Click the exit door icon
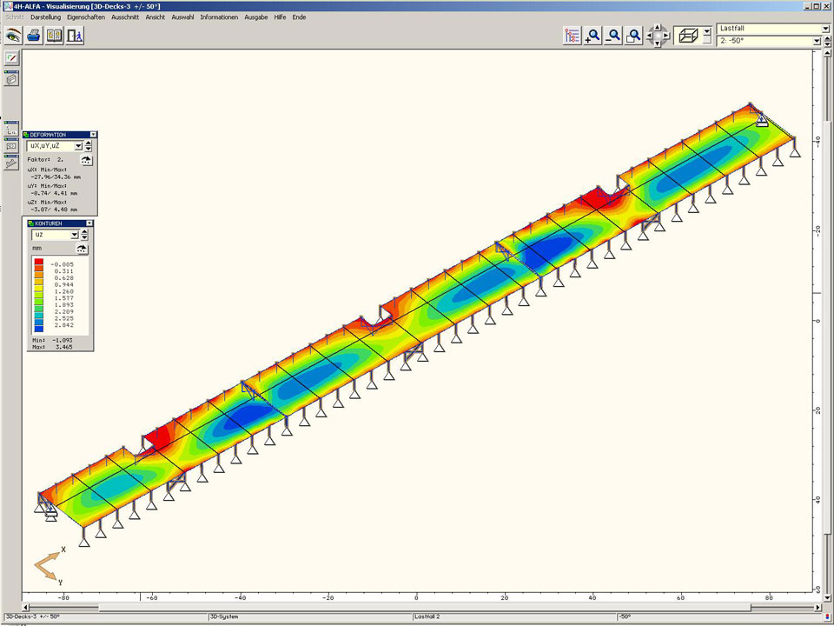The width and height of the screenshot is (834, 626). click(75, 36)
